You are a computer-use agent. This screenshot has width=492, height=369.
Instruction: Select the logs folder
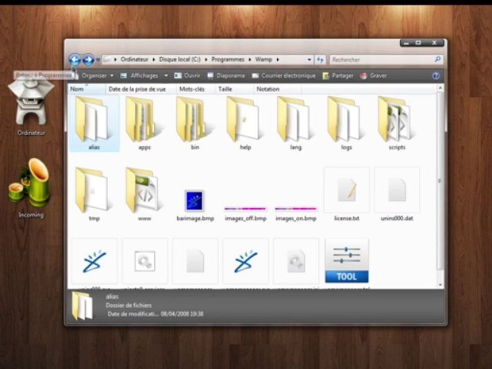[x=346, y=124]
